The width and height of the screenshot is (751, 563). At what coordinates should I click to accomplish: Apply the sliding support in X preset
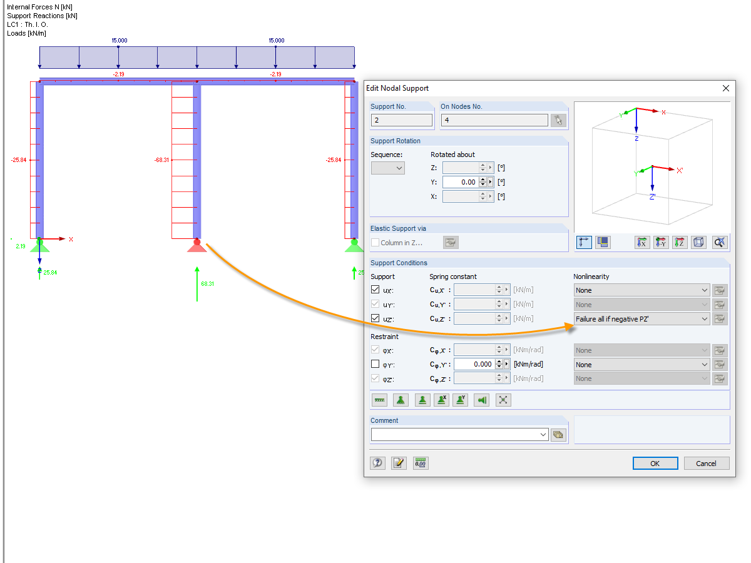441,400
